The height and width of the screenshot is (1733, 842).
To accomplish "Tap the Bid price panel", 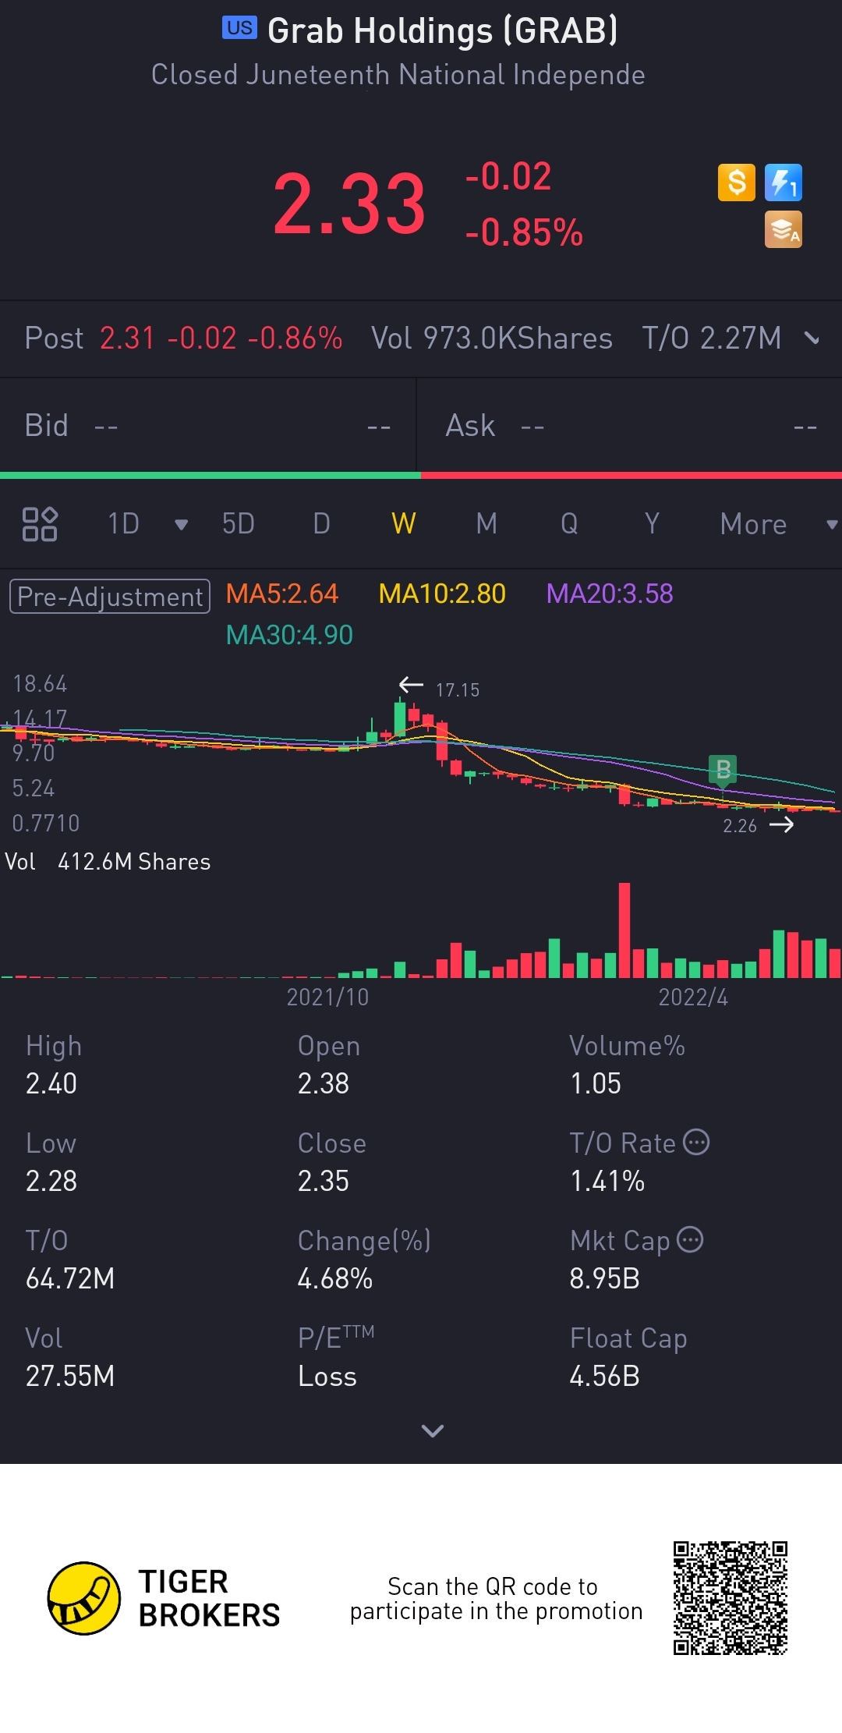I will [x=208, y=426].
